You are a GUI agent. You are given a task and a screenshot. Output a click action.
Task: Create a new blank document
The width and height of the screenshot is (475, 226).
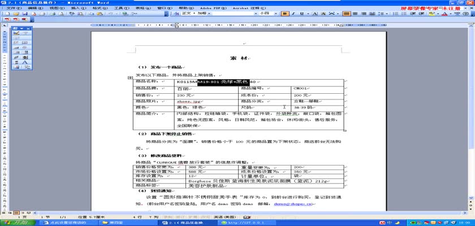pos(7,14)
